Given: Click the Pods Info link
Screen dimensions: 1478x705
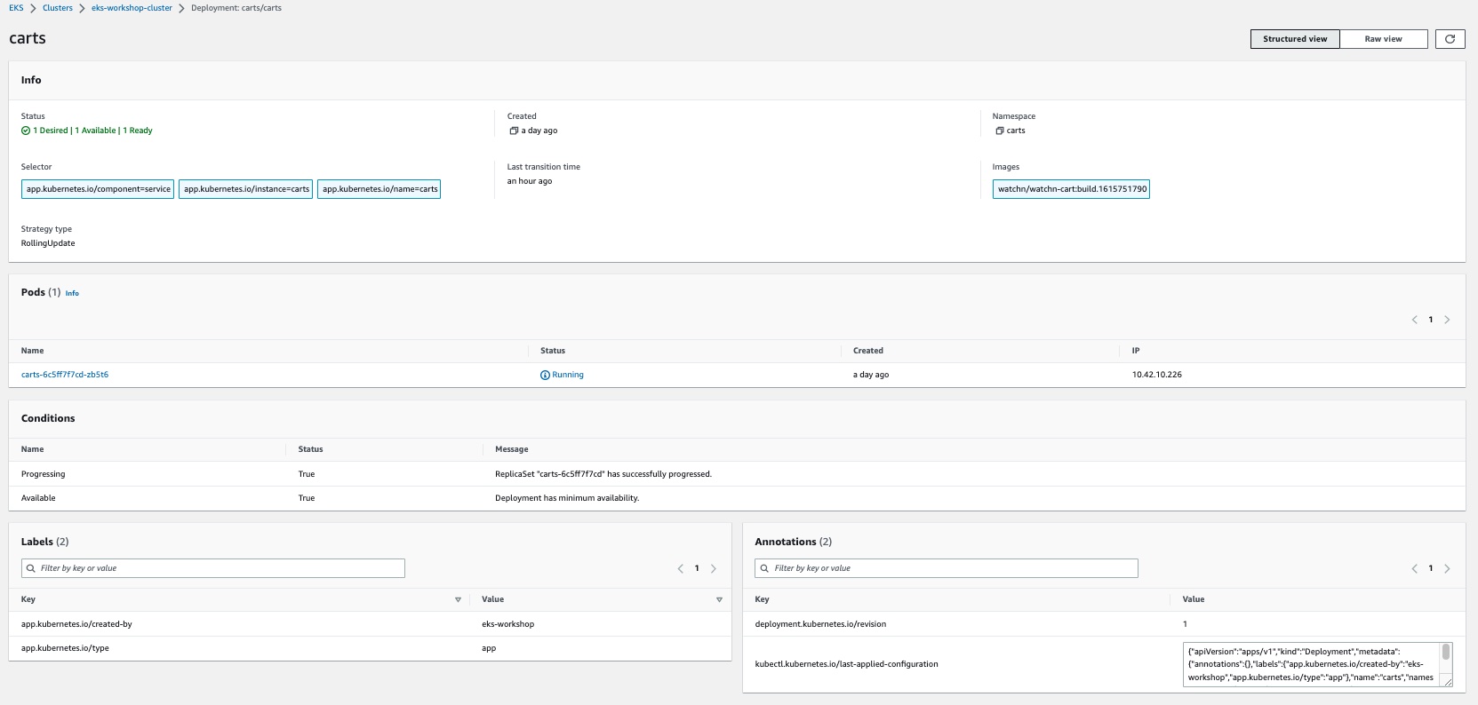Looking at the screenshot, I should point(72,293).
